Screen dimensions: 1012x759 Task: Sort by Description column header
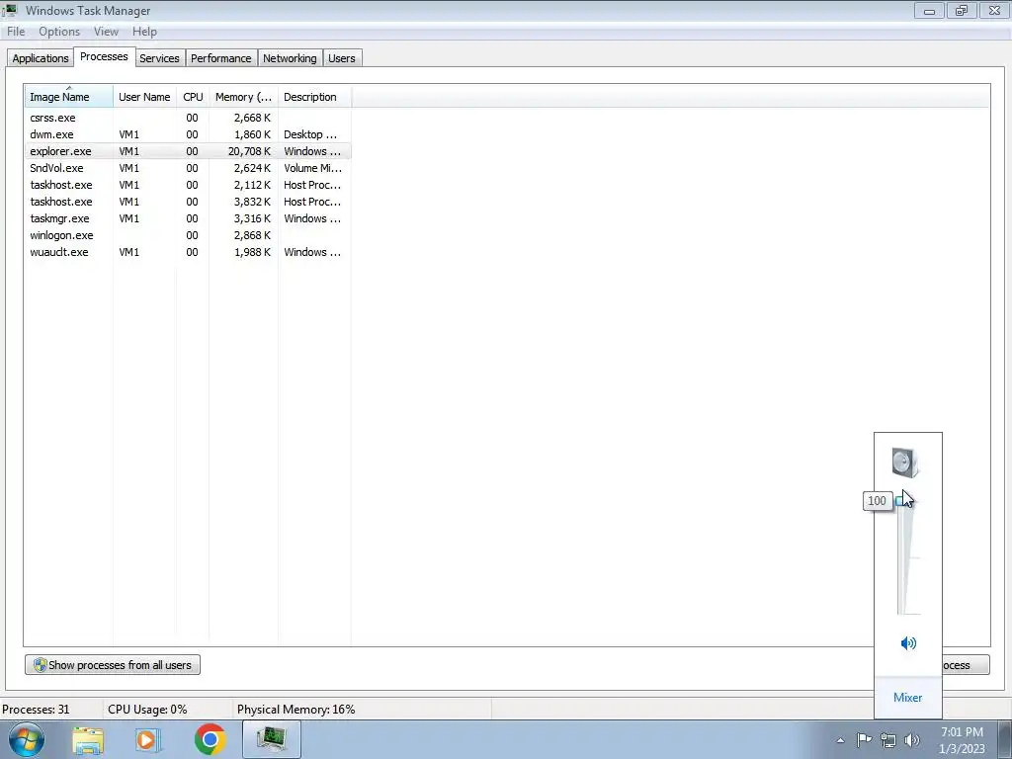point(314,97)
